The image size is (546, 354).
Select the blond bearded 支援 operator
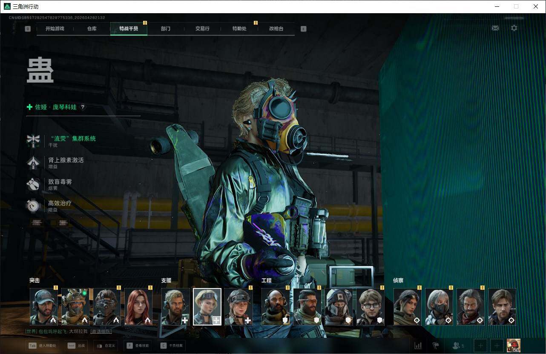175,307
